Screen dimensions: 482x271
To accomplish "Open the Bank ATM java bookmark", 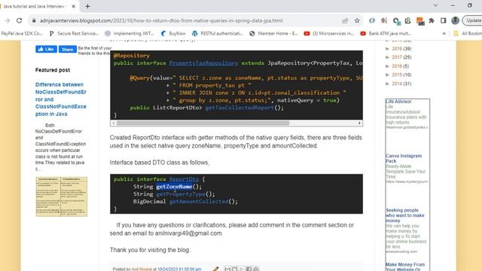I will (x=386, y=33).
